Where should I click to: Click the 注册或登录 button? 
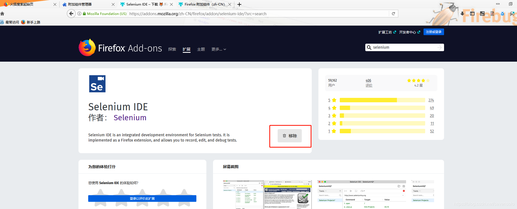[x=434, y=32]
